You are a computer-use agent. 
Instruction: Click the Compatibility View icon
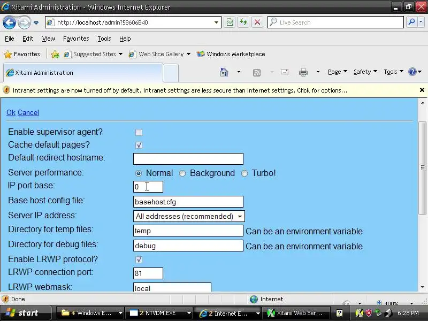(x=230, y=22)
